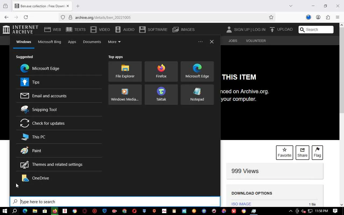Open Microsoft Store from the taskbar

click(45, 211)
